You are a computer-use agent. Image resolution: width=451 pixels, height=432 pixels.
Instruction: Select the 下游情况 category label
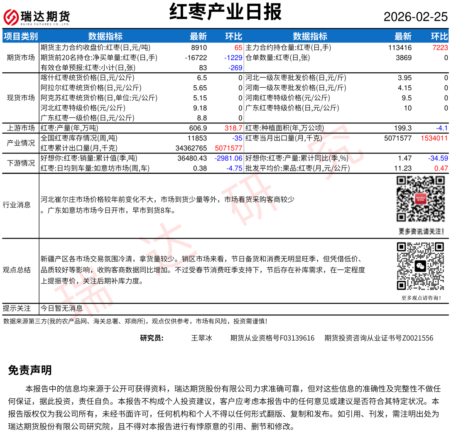tap(20, 163)
